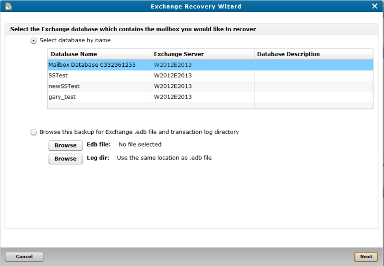Click Browse button for Log dir
The image size is (384, 266).
(x=65, y=159)
